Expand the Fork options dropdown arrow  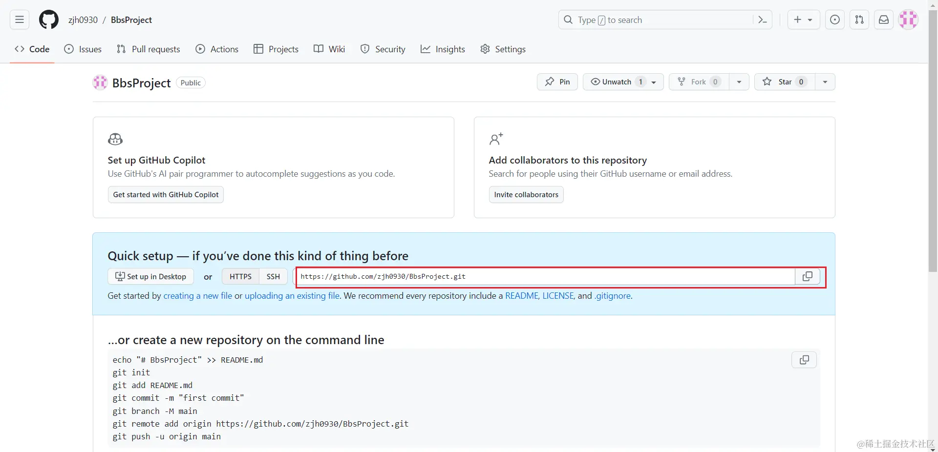pyautogui.click(x=739, y=82)
